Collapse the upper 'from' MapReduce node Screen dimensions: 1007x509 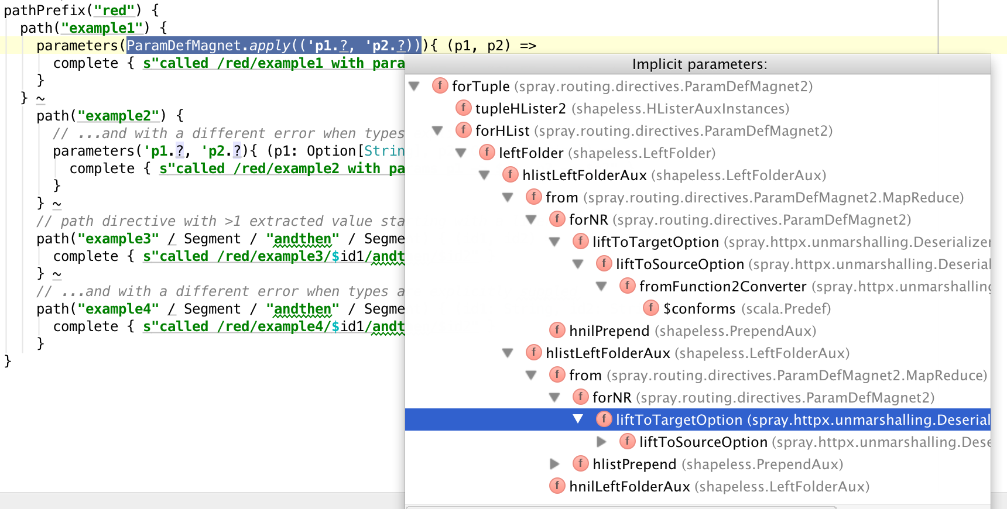(508, 197)
